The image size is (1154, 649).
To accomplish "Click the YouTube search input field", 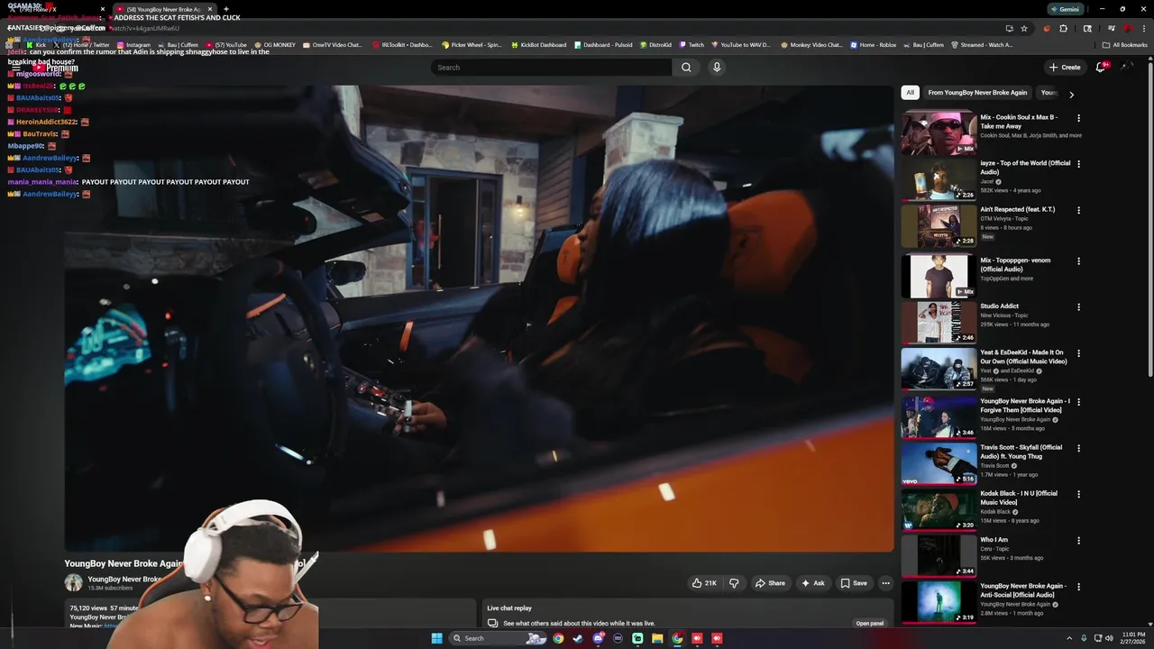I will click(552, 67).
